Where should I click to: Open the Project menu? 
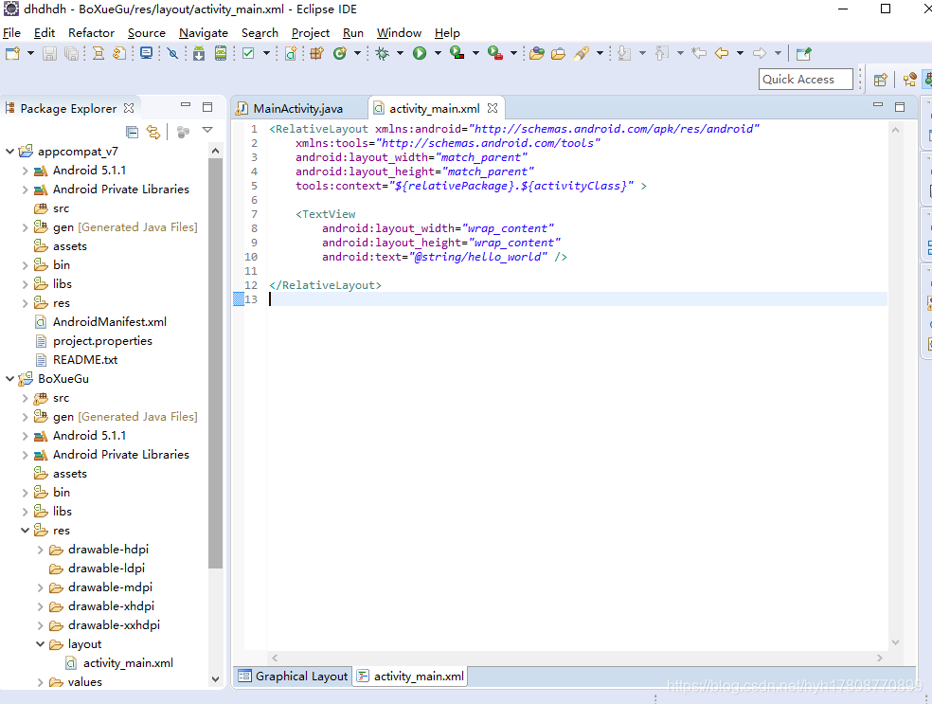point(311,33)
